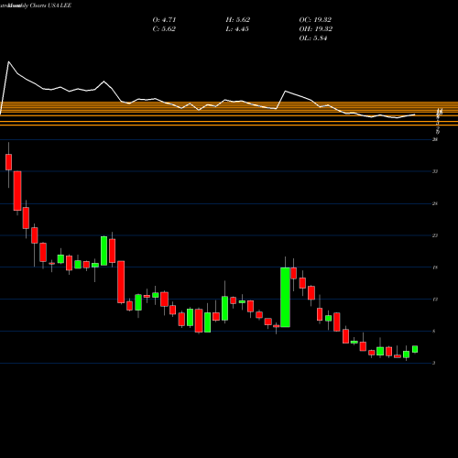
Task: Click the price axis label "23"
Action: click(x=435, y=235)
